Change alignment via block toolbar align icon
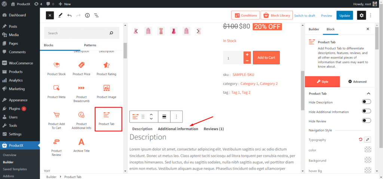This screenshot has height=179, width=383. [x=165, y=117]
